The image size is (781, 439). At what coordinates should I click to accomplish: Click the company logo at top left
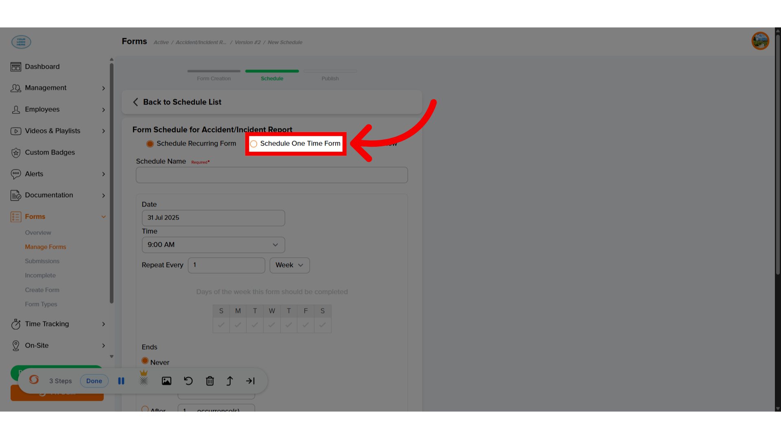(21, 42)
